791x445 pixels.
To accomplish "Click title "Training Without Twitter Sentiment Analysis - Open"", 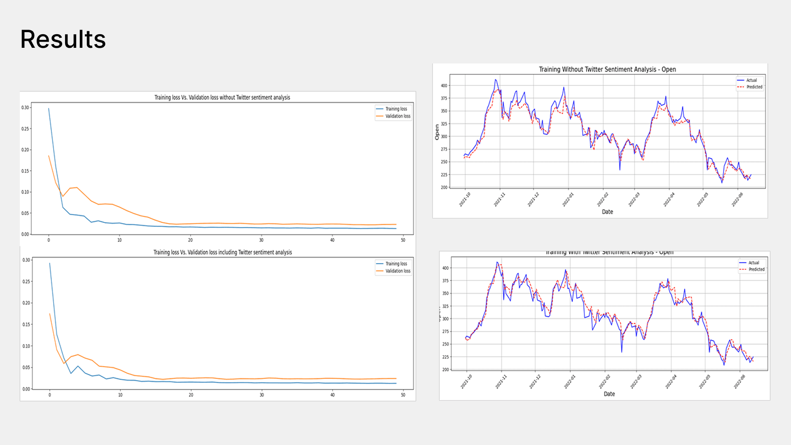I will pos(607,69).
